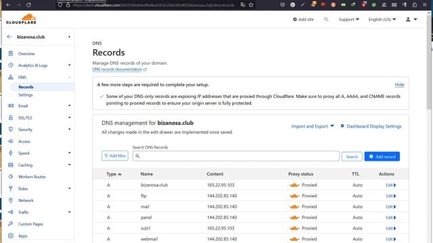Open the Security shield icon
The image size is (433, 243).
click(x=11, y=129)
